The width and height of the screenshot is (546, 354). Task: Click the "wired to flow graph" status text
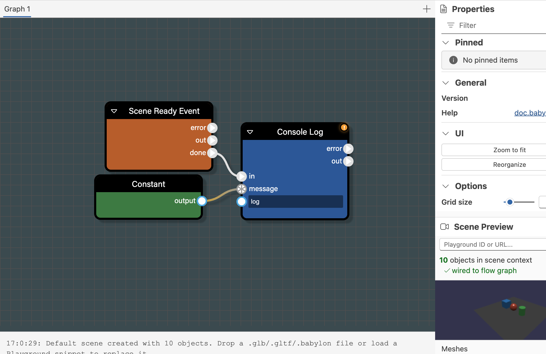pyautogui.click(x=484, y=270)
